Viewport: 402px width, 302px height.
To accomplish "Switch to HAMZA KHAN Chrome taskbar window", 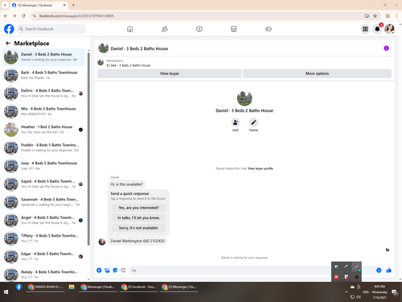I will [x=45, y=287].
